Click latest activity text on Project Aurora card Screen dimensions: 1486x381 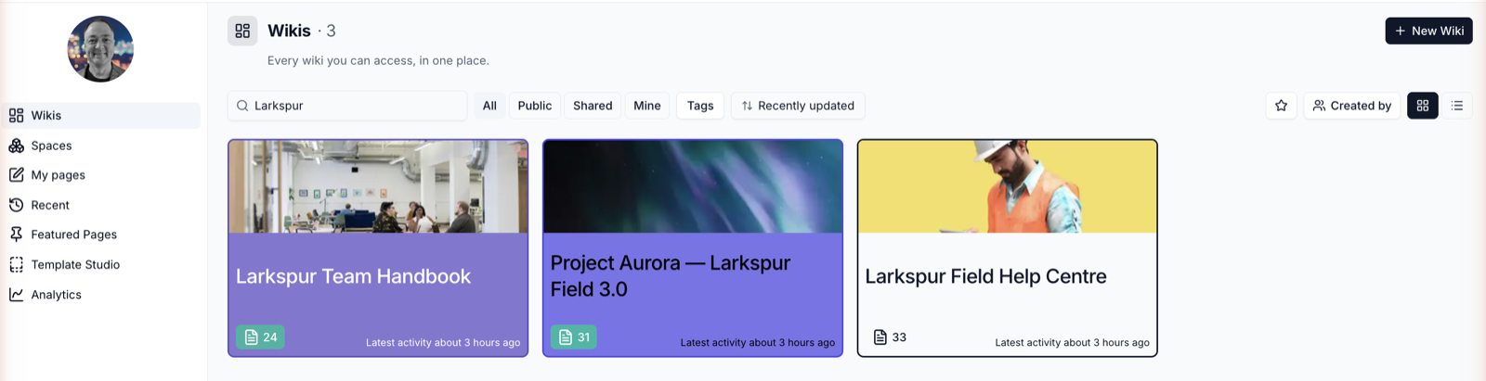coord(758,343)
